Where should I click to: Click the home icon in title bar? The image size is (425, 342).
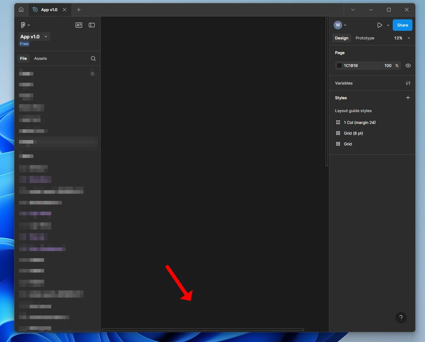21,10
